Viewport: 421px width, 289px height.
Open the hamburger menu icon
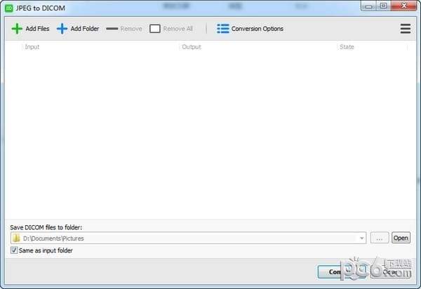coord(405,29)
